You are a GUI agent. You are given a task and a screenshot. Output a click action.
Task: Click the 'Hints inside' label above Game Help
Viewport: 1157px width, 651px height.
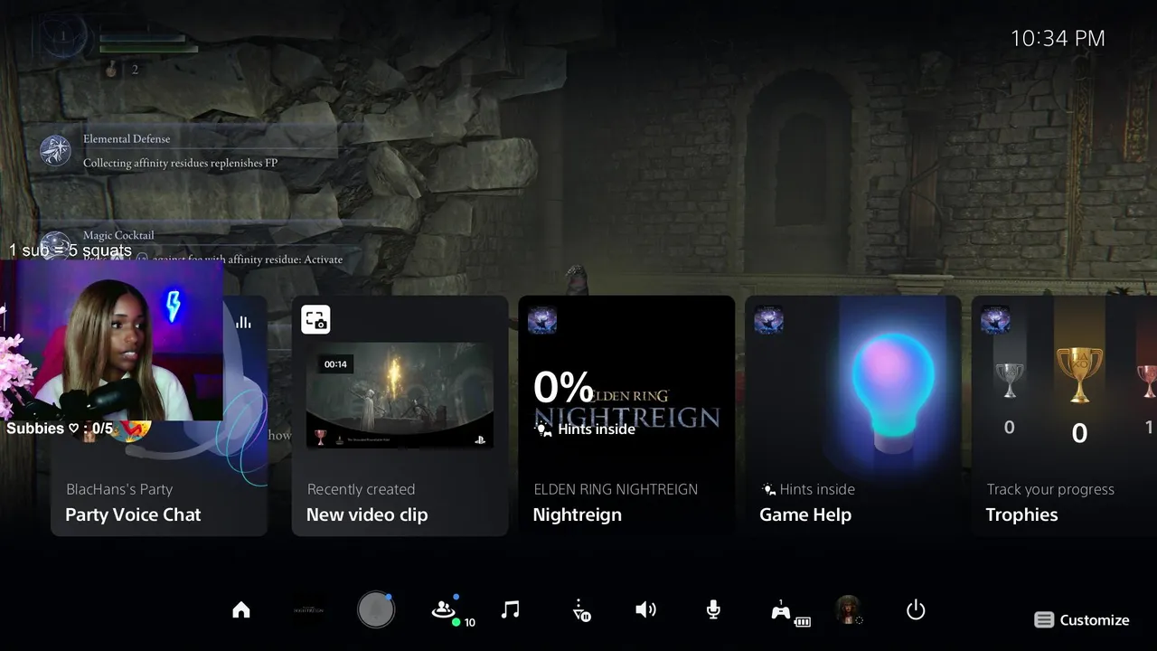(817, 489)
